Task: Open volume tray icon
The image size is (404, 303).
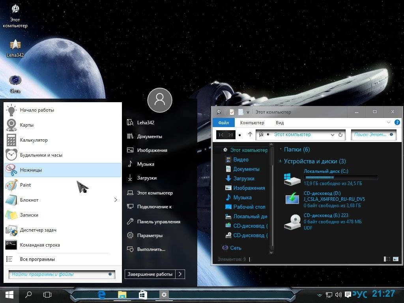Action: [x=338, y=295]
